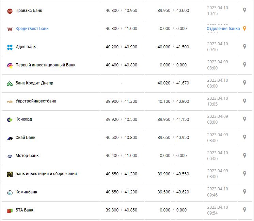Click Коминбанк update time 09:46
254x221 pixels.
(212, 195)
